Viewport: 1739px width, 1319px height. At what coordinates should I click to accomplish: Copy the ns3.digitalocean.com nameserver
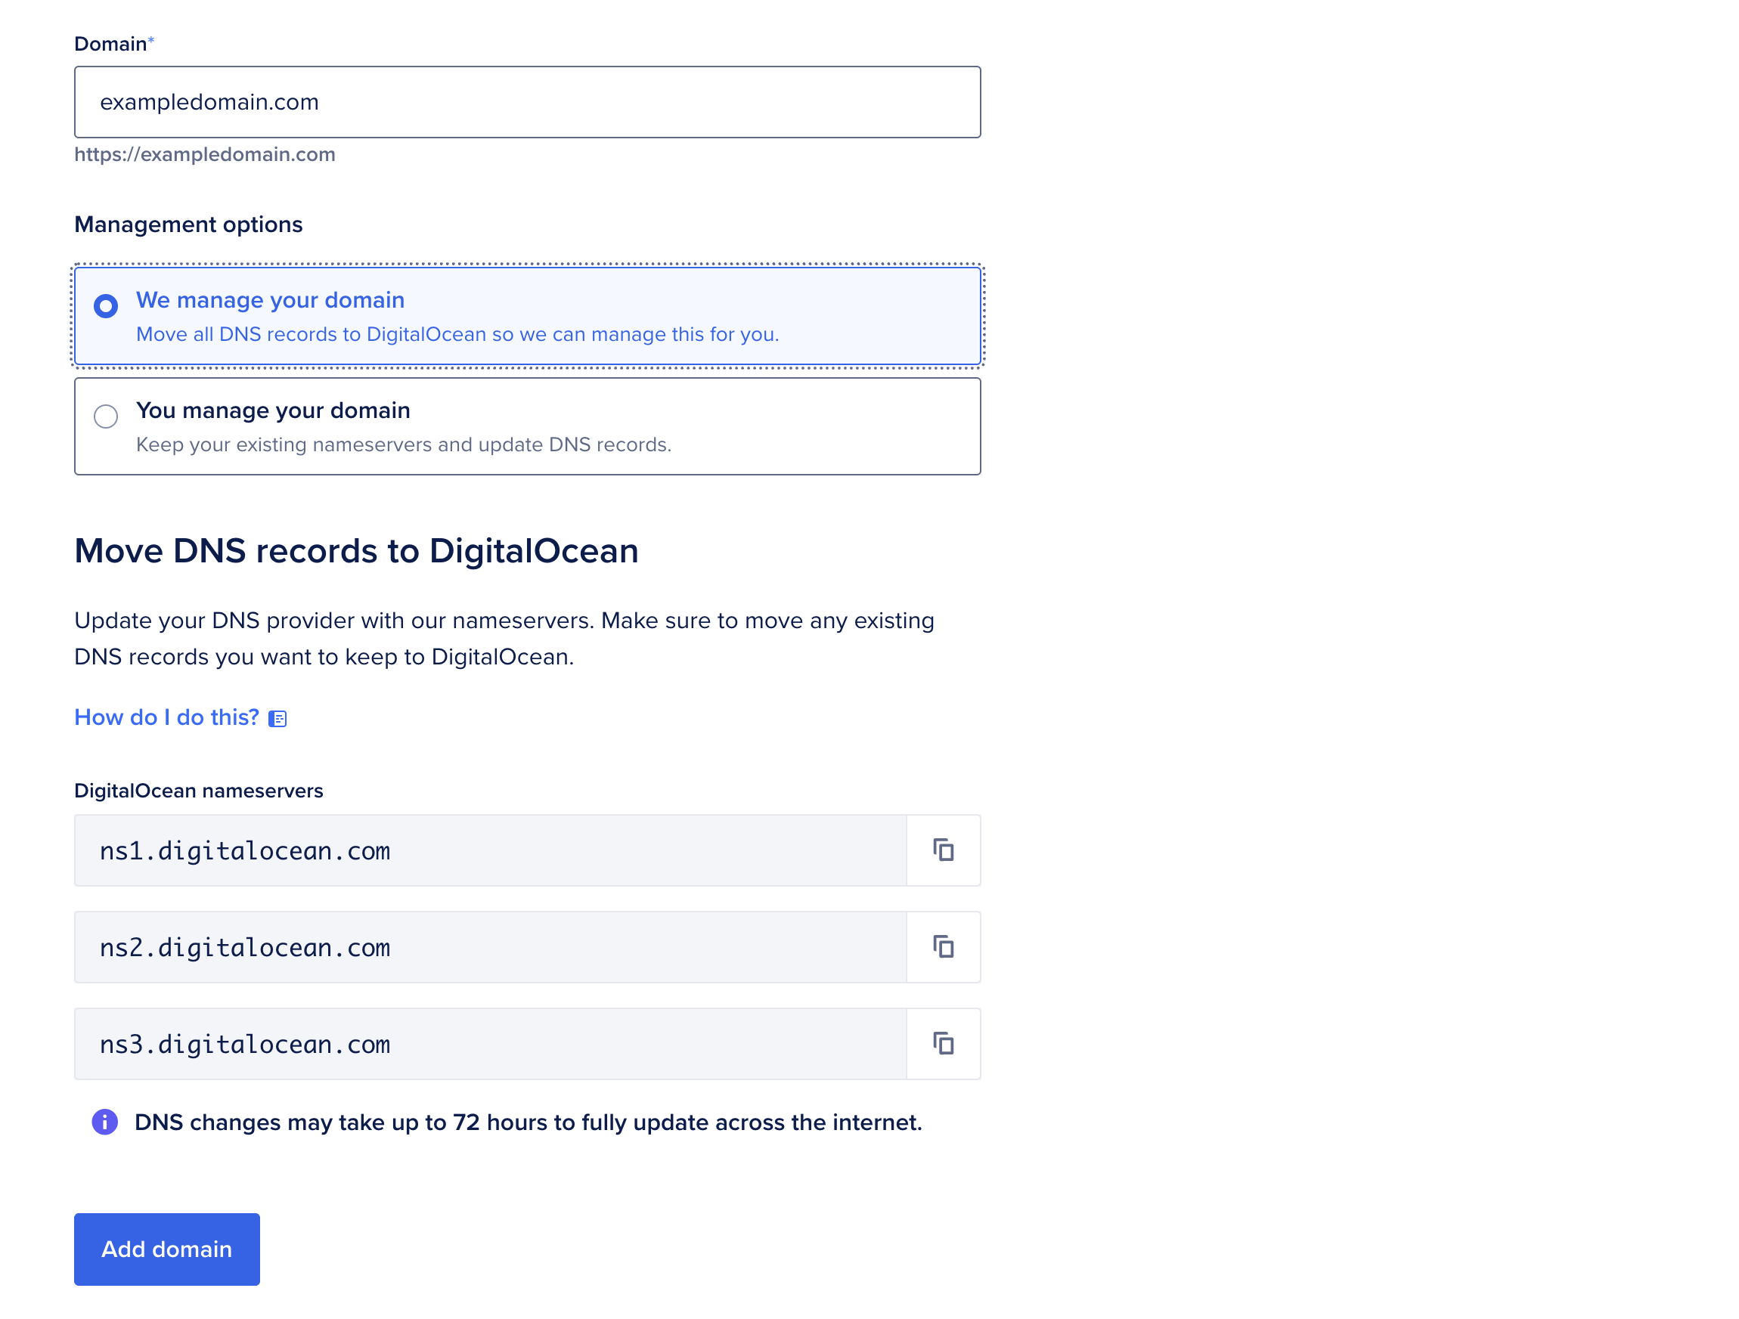click(944, 1043)
